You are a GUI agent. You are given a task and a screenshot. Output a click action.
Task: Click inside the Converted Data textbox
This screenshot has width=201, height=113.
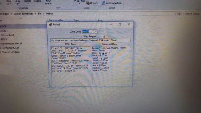click(x=111, y=65)
